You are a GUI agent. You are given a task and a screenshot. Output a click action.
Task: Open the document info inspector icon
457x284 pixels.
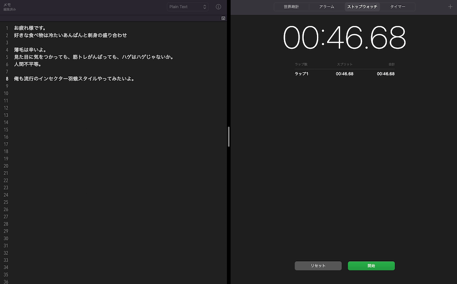coord(218,7)
